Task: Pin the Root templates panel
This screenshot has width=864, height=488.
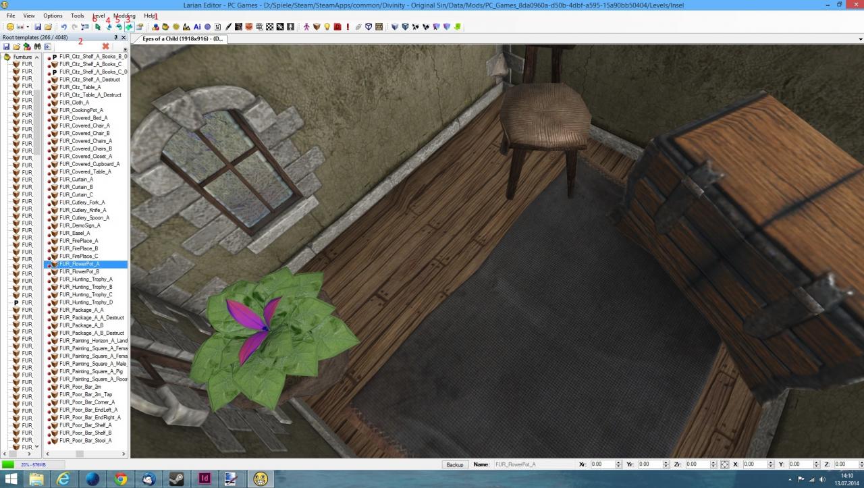Action: 116,38
